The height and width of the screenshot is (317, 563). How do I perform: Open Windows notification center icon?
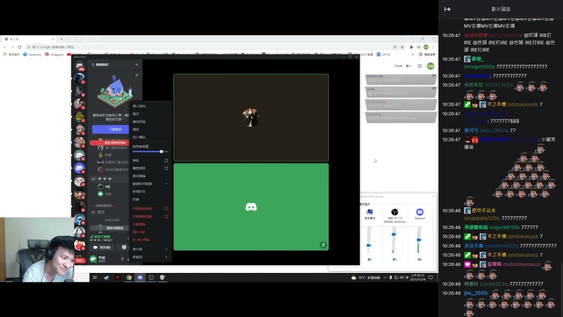coord(431,277)
